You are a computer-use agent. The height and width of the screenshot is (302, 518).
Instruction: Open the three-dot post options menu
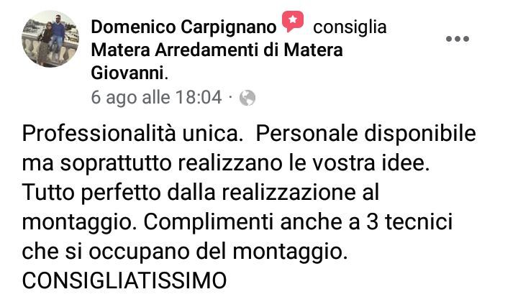pyautogui.click(x=458, y=39)
